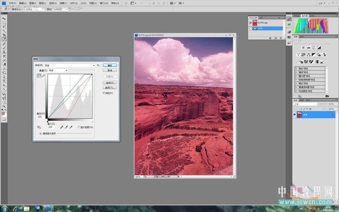Select the black point eyedropper in Curves
The width and height of the screenshot is (339, 212).
[62, 127]
